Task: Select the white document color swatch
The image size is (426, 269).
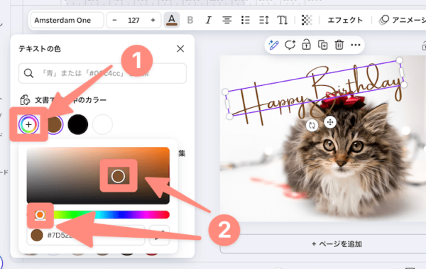Action: point(102,124)
